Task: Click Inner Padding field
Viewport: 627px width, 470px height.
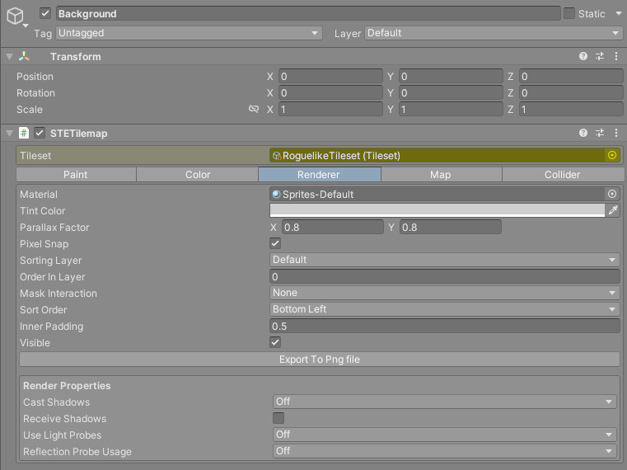Action: pyautogui.click(x=445, y=326)
